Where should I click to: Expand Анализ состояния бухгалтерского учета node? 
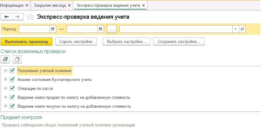pos(6,79)
